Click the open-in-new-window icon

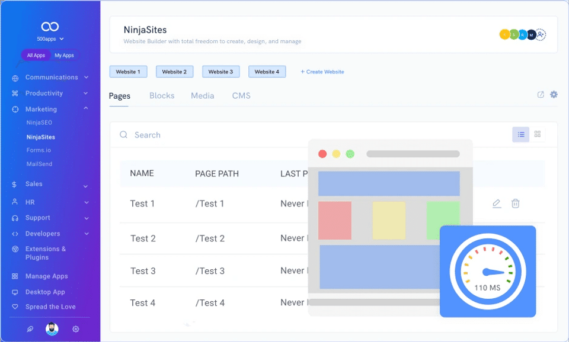[541, 95]
